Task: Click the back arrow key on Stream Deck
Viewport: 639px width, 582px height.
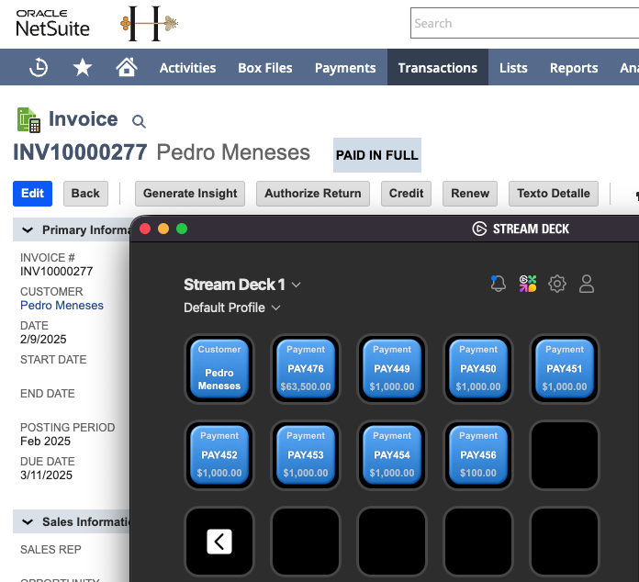Action: click(219, 542)
